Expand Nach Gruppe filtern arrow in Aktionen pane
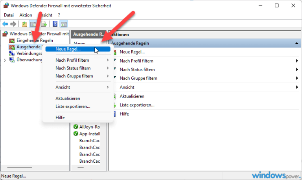302x180 pixels. point(297,78)
